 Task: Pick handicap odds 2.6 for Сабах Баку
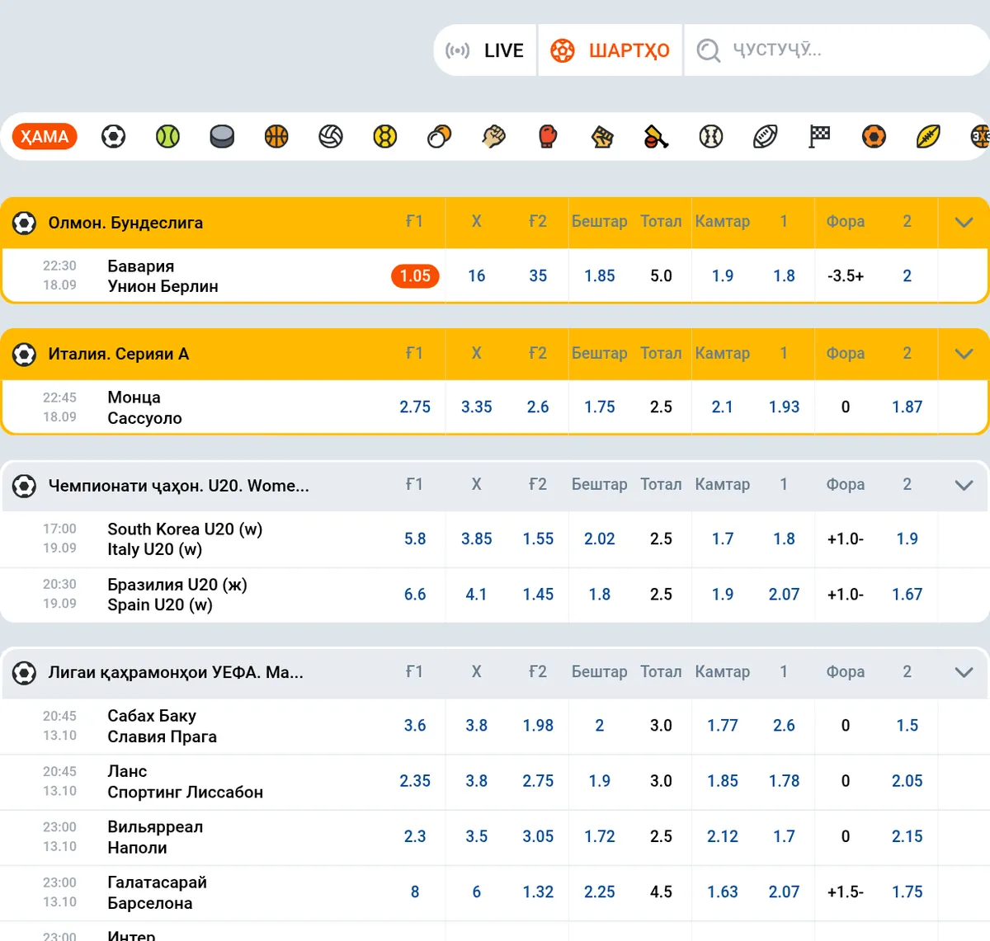pos(784,726)
